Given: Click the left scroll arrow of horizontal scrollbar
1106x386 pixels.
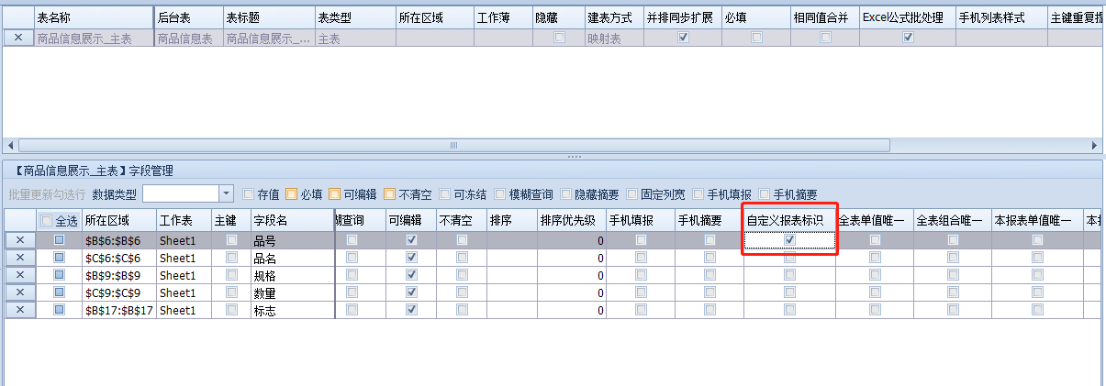Looking at the screenshot, I should tap(10, 146).
